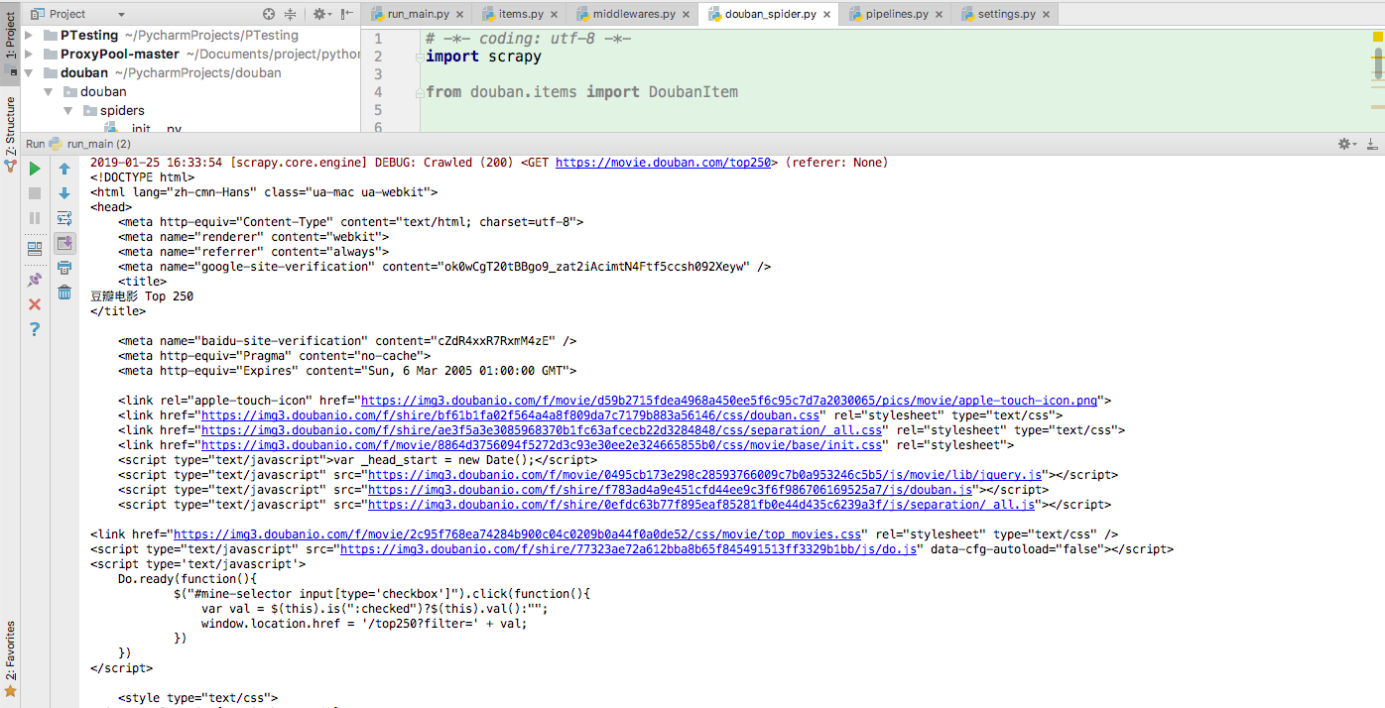Expand the PTesting project folder

coord(29,35)
